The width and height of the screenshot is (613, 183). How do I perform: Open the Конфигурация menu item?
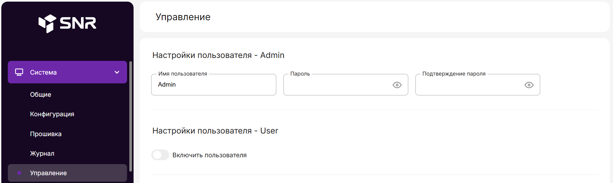click(52, 114)
